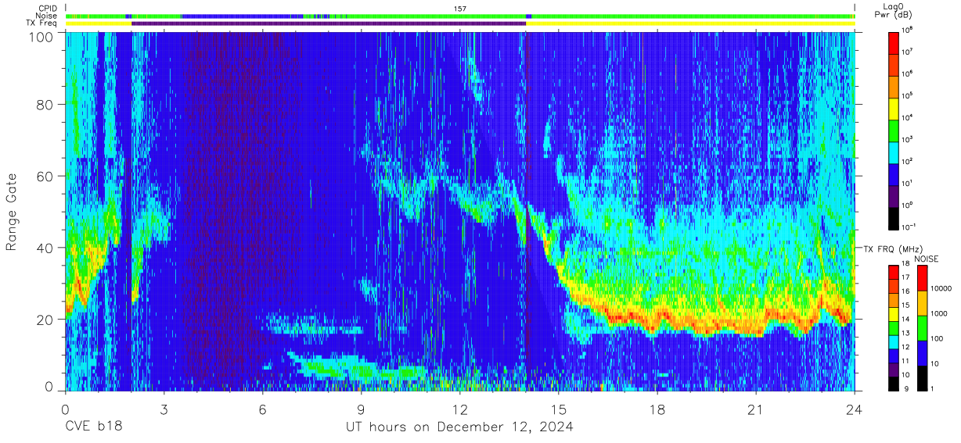Click the hour 15 tick label on the time axis
Image resolution: width=961 pixels, height=443 pixels.
tap(559, 409)
